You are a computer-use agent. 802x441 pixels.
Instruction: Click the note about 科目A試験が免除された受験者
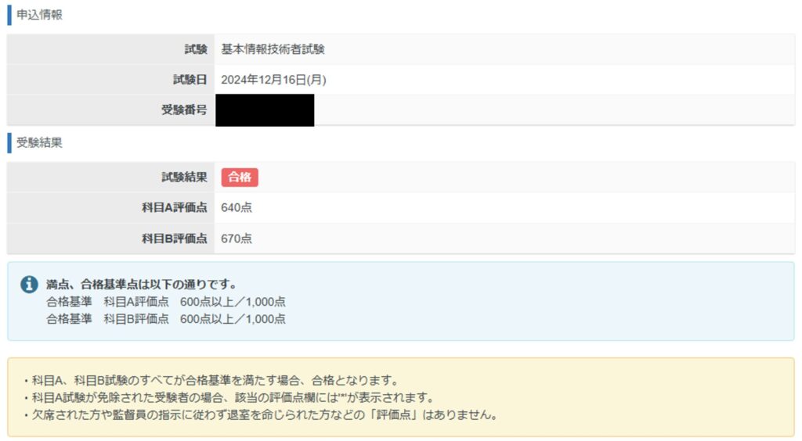pyautogui.click(x=227, y=398)
